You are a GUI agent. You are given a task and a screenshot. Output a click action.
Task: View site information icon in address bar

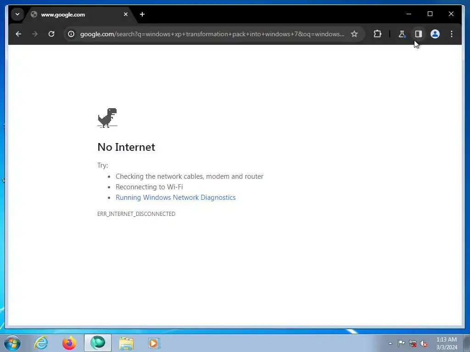click(x=71, y=34)
